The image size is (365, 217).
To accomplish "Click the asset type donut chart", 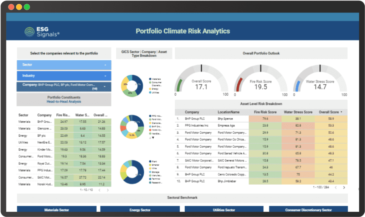I will click(132, 172).
